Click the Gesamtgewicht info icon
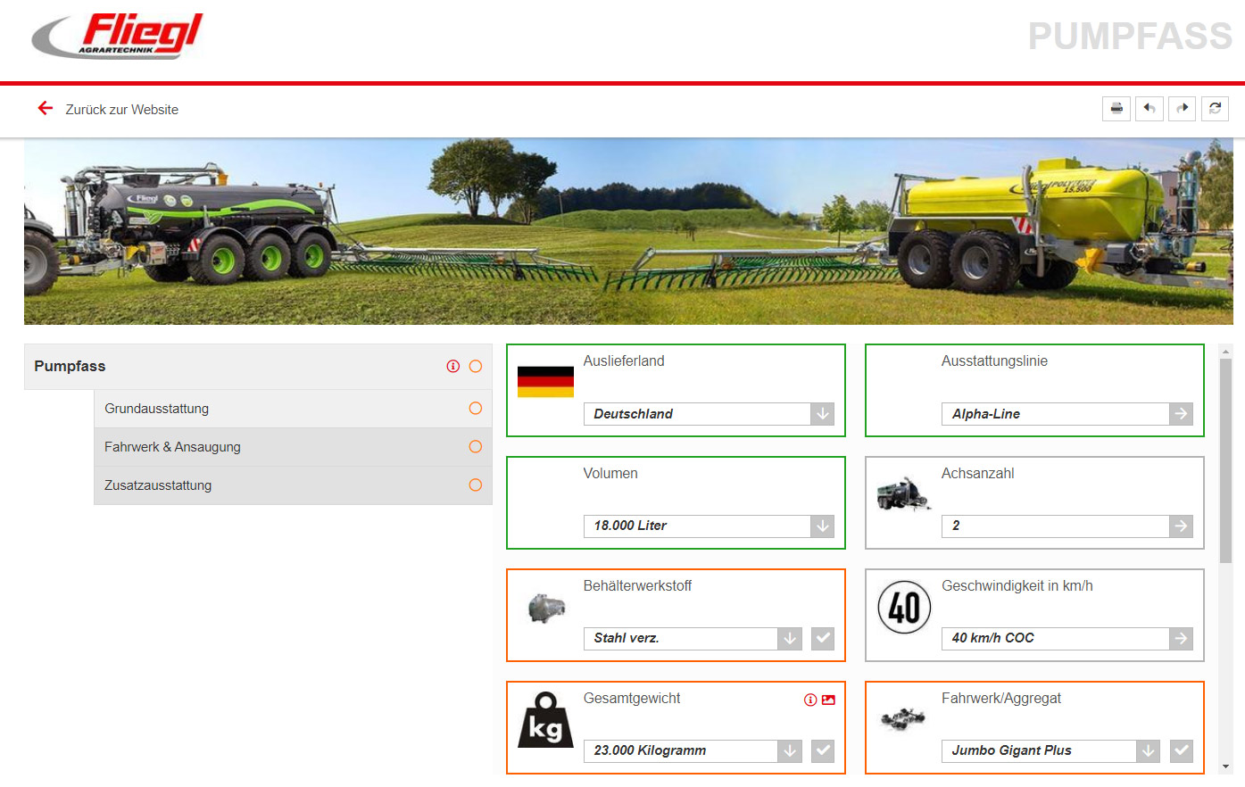This screenshot has height=787, width=1245. (810, 700)
